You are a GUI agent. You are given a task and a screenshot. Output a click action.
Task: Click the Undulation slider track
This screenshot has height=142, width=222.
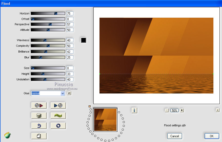point(48,79)
